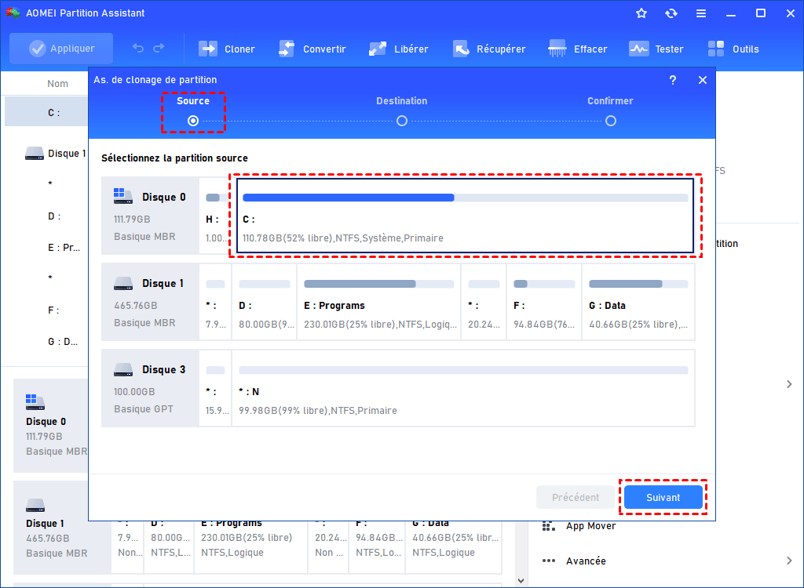Screen dimensions: 804x588
Task: Expand the Avancée chevron arrow
Action: [x=790, y=561]
